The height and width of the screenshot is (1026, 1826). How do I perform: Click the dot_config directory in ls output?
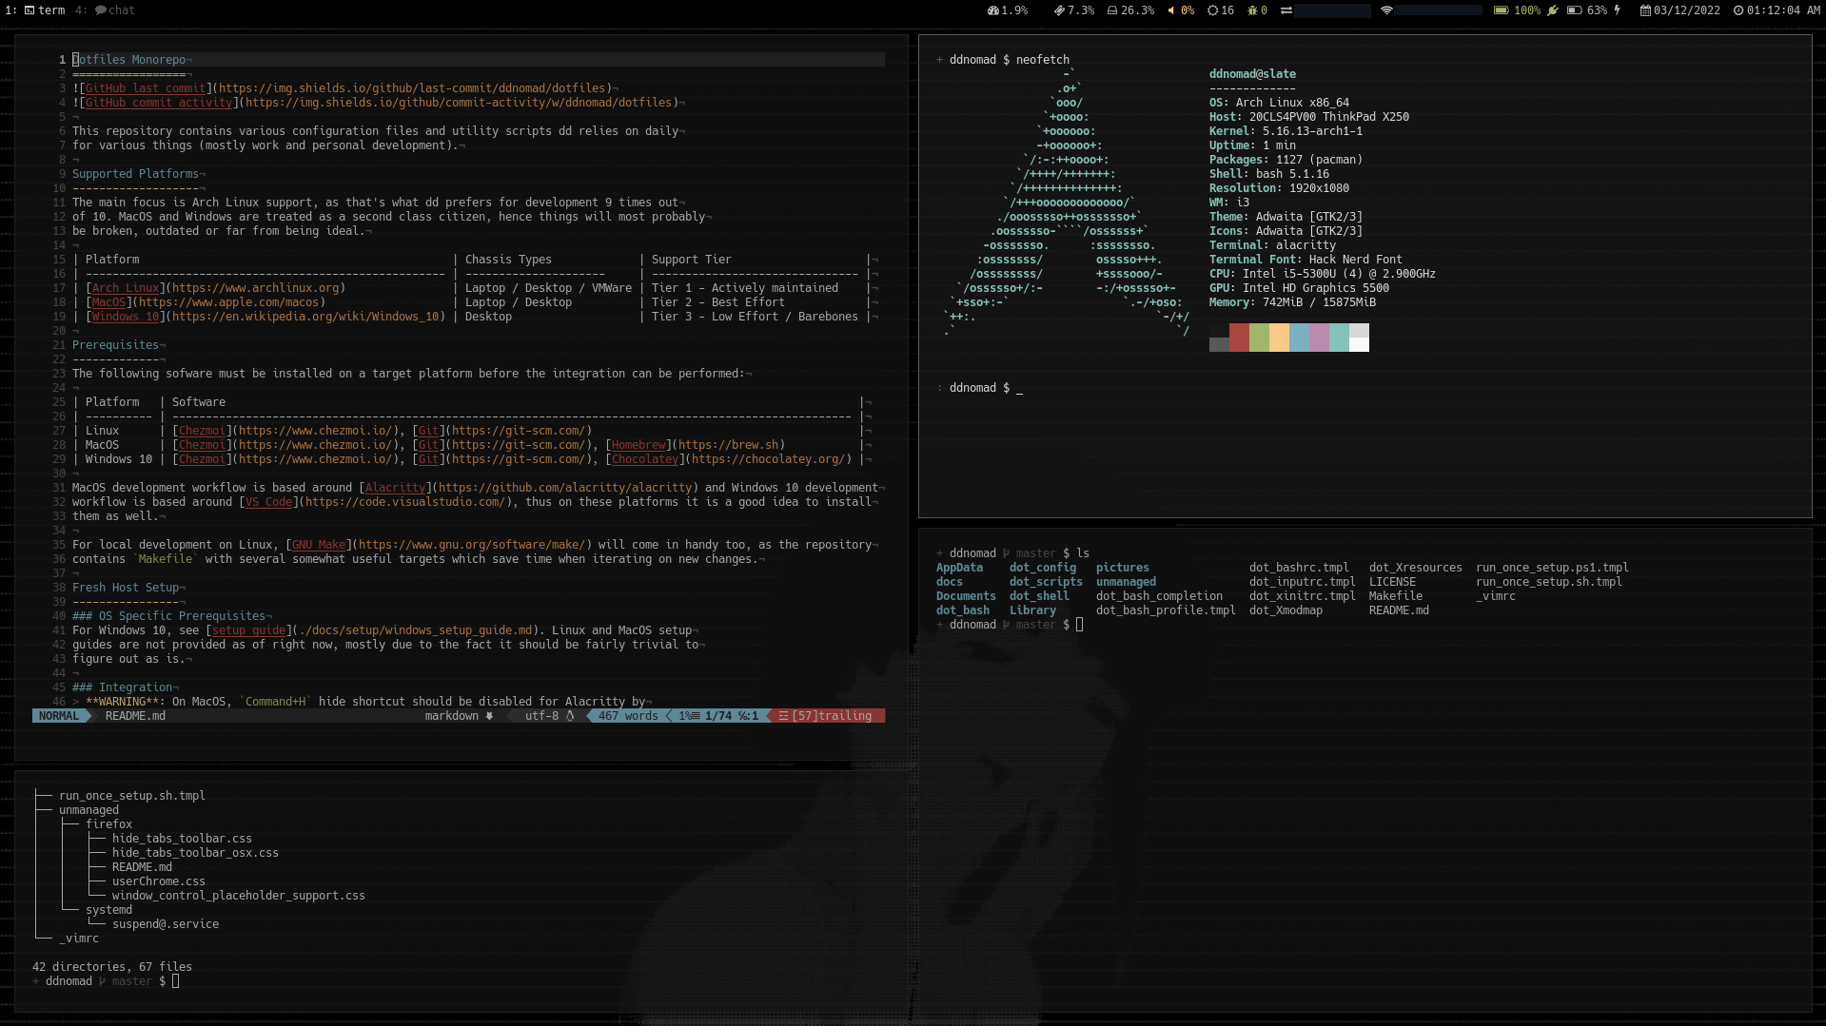[1043, 568]
